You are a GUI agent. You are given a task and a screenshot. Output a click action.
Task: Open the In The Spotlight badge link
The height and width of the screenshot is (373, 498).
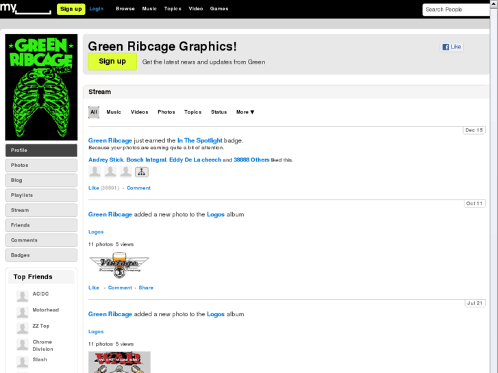200,140
